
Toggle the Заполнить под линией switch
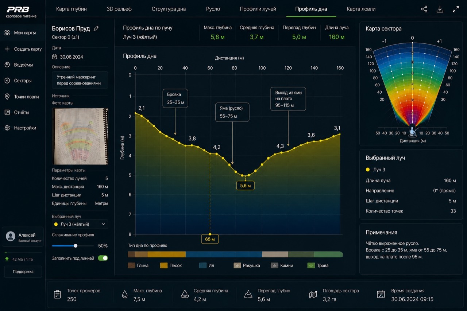pos(103,258)
